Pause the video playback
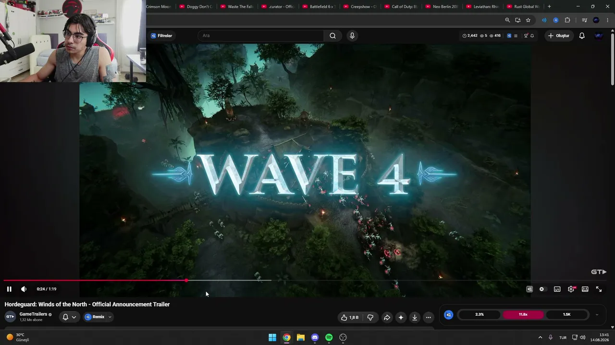The height and width of the screenshot is (345, 615). [9, 289]
